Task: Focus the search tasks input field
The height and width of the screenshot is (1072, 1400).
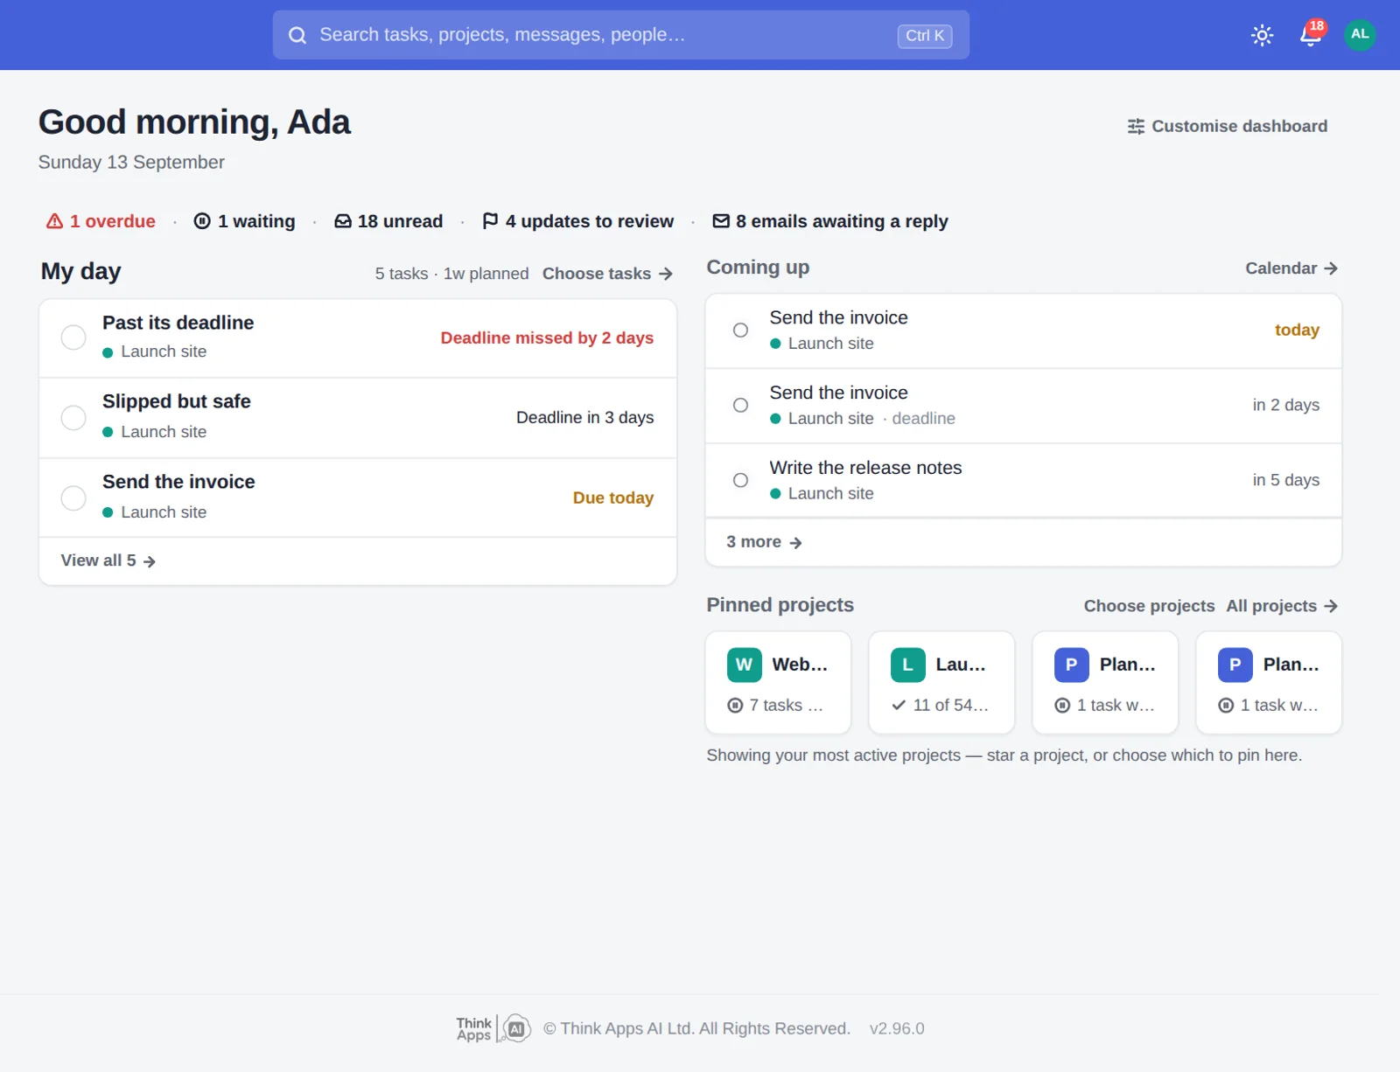Action: 621,35
